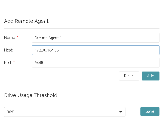Click the Reset button
Screen dimensions: 163x126
[x=129, y=76]
